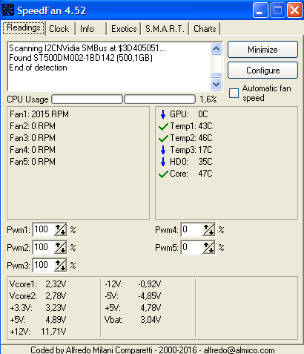Click the 'Fan5: 0 RPM' reading

point(33,162)
